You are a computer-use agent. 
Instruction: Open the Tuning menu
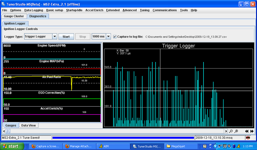point(145,10)
